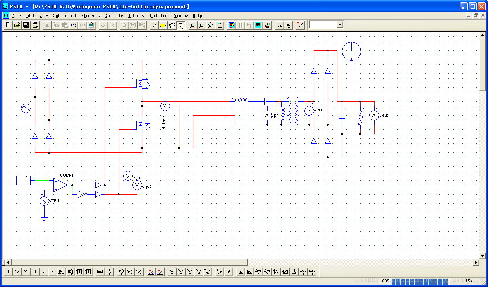Undo the last action
The image size is (488, 287).
coord(73,25)
